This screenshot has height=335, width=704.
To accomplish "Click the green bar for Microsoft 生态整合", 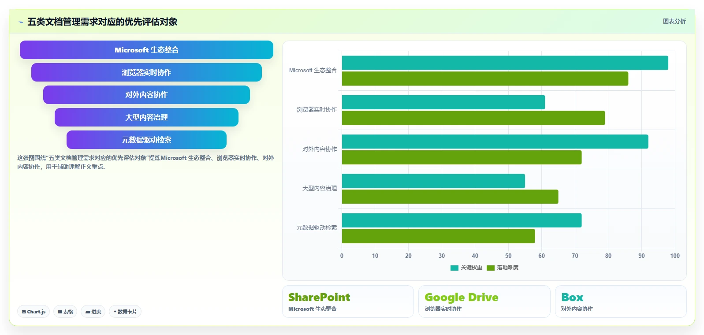I will point(485,78).
